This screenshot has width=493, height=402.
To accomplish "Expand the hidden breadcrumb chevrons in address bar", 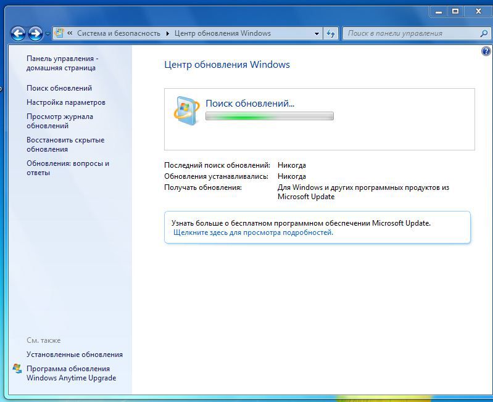I will [70, 33].
